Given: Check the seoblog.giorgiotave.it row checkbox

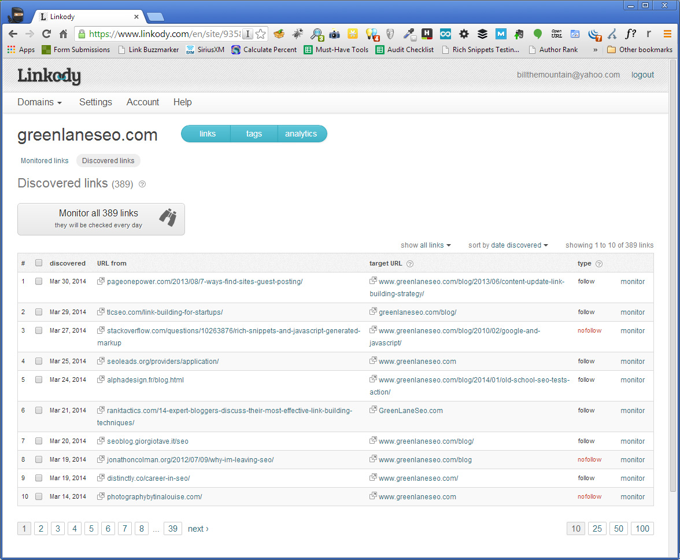Looking at the screenshot, I should pos(39,441).
